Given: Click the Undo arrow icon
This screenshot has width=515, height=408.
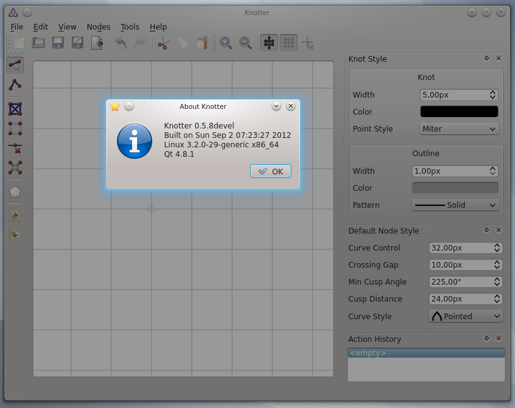Looking at the screenshot, I should pos(121,43).
